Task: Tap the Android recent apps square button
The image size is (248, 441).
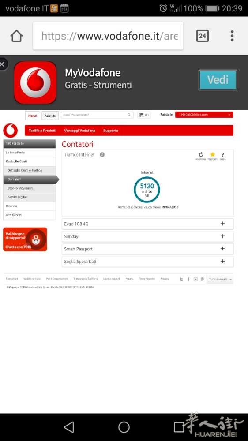Action: [179, 427]
